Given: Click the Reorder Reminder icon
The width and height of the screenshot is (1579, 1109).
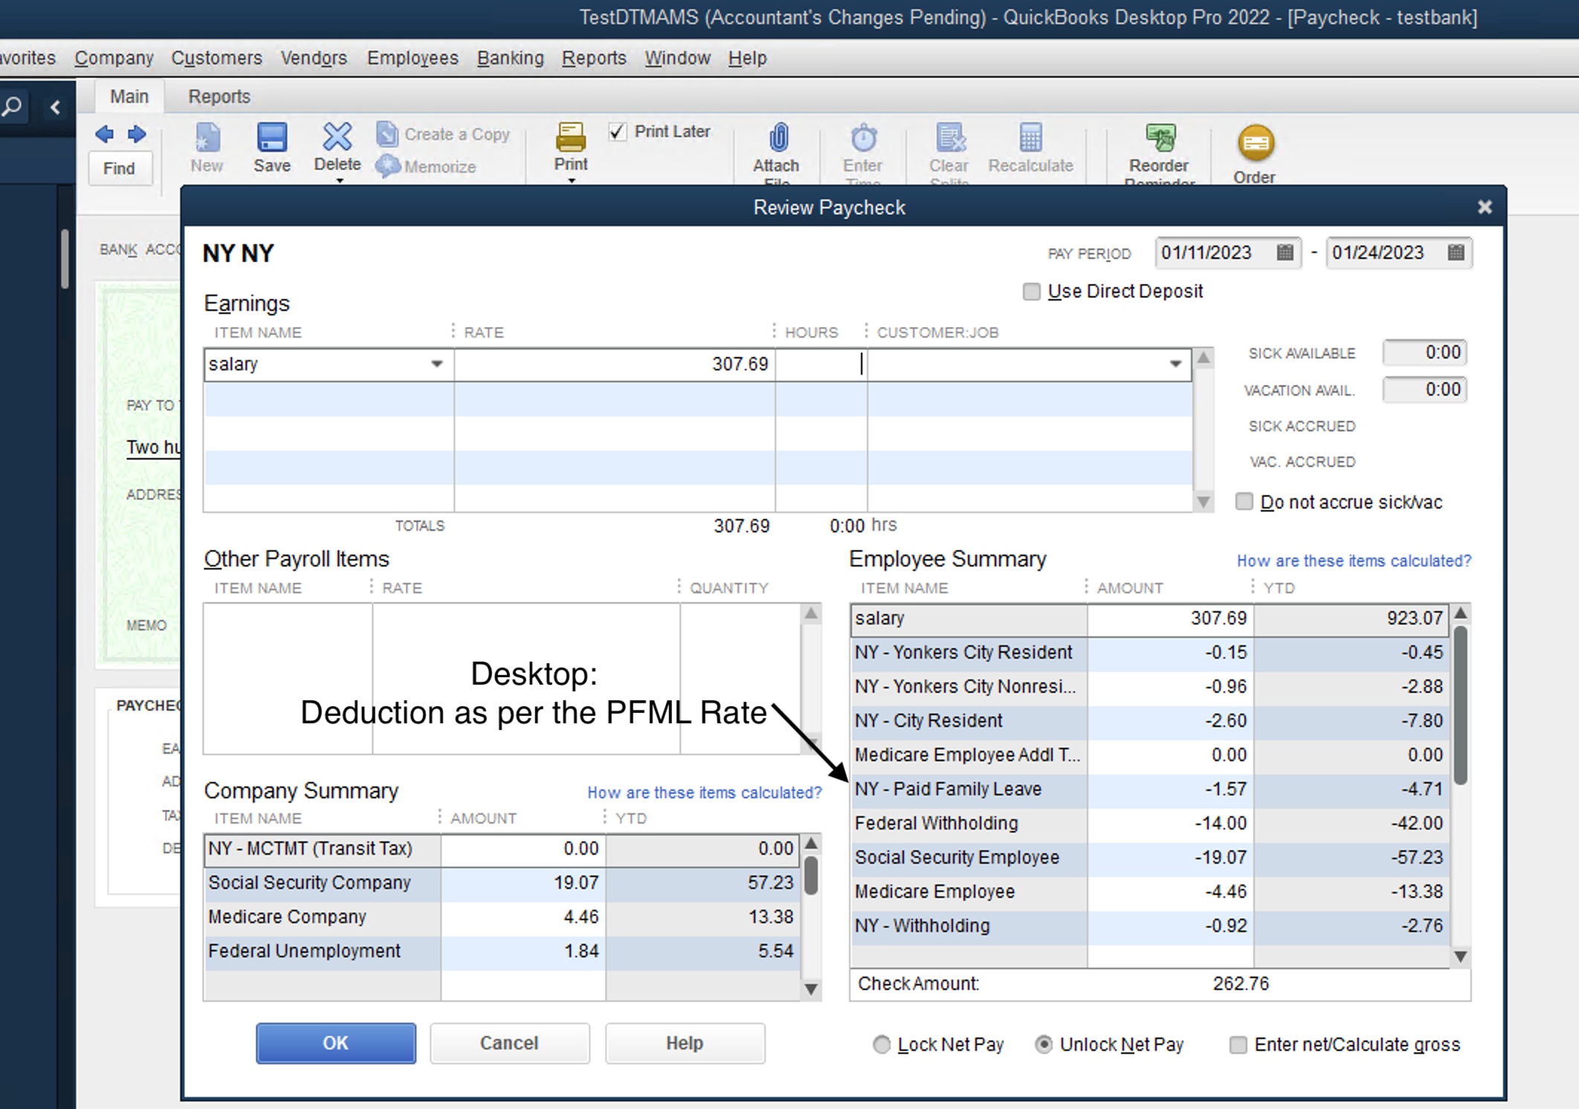Looking at the screenshot, I should (x=1160, y=138).
